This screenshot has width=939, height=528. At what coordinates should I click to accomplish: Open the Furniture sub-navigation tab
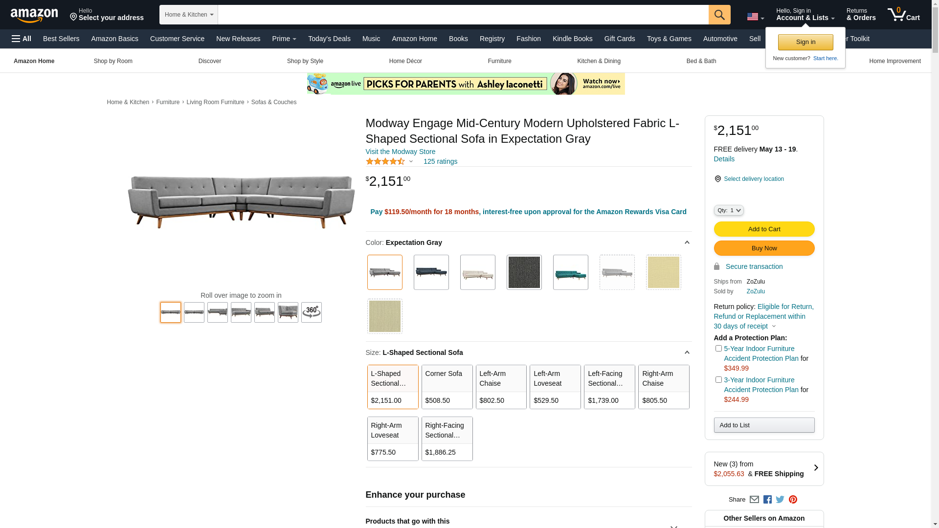pyautogui.click(x=499, y=61)
